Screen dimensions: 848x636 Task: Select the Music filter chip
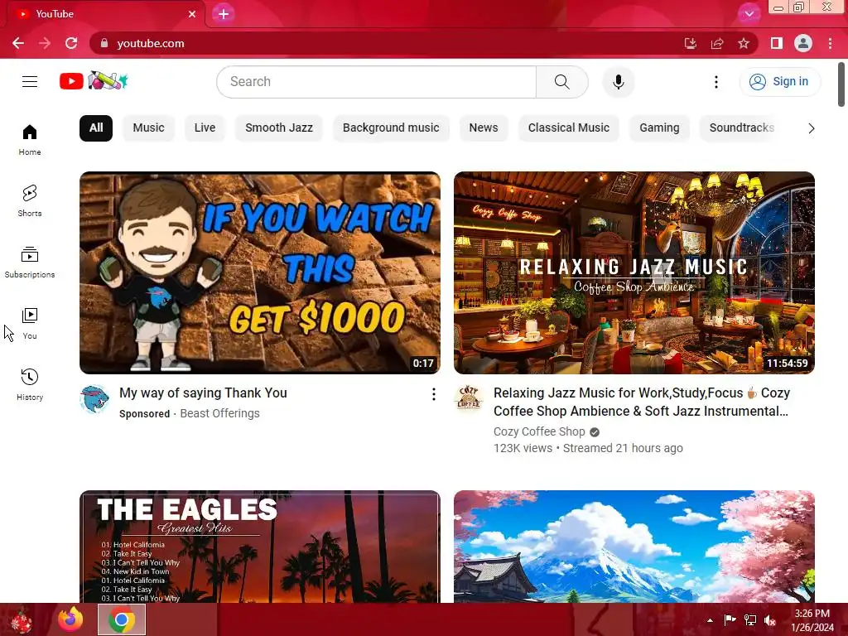[x=148, y=128]
